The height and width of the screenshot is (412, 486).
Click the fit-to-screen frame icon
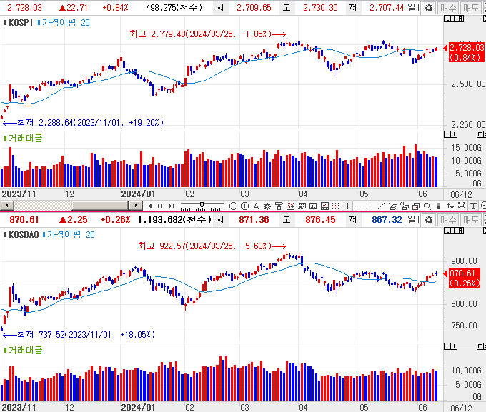(462, 206)
